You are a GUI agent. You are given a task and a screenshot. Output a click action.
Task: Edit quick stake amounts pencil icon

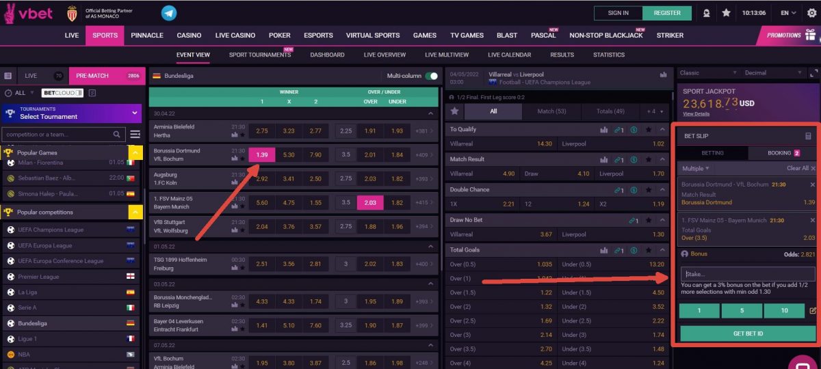(813, 311)
